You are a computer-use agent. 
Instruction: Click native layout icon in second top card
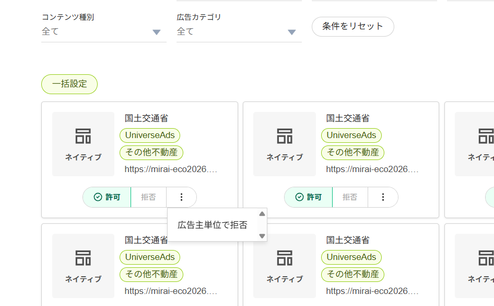click(285, 136)
